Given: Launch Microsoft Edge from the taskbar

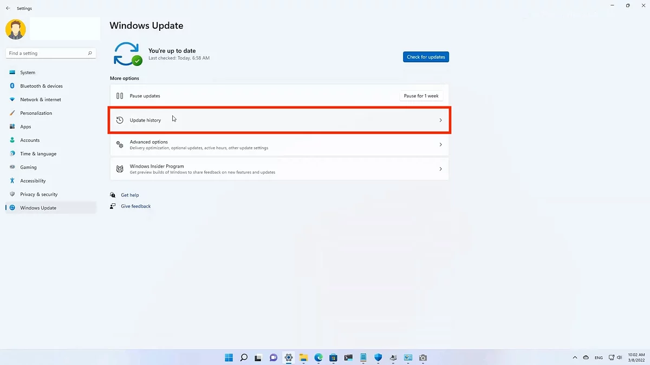Looking at the screenshot, I should click(318, 357).
